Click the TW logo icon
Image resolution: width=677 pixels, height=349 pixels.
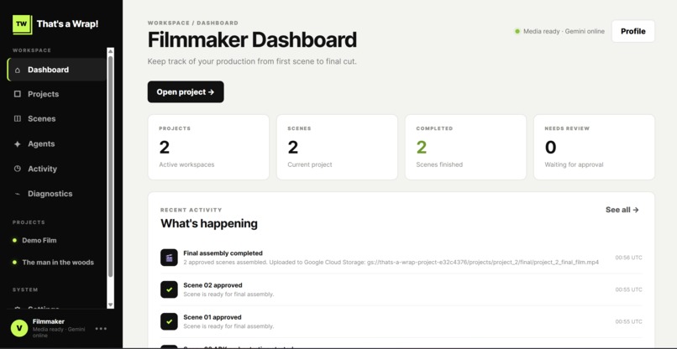pyautogui.click(x=23, y=24)
